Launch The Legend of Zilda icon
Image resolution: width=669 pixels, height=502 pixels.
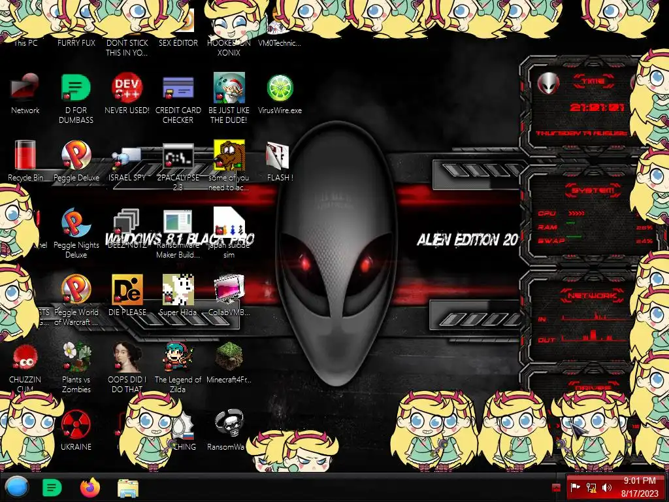(x=178, y=367)
